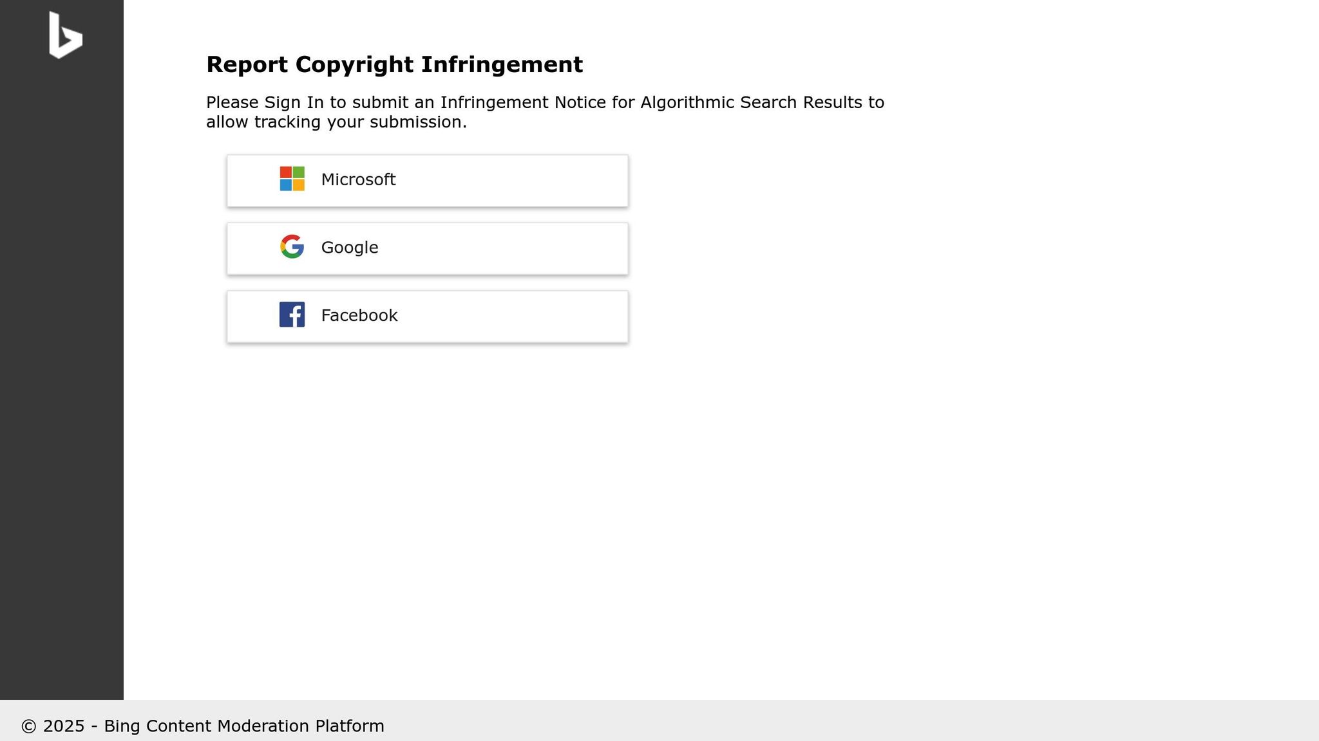1319x741 pixels.
Task: Select the bottommost identity provider button
Action: 427,315
